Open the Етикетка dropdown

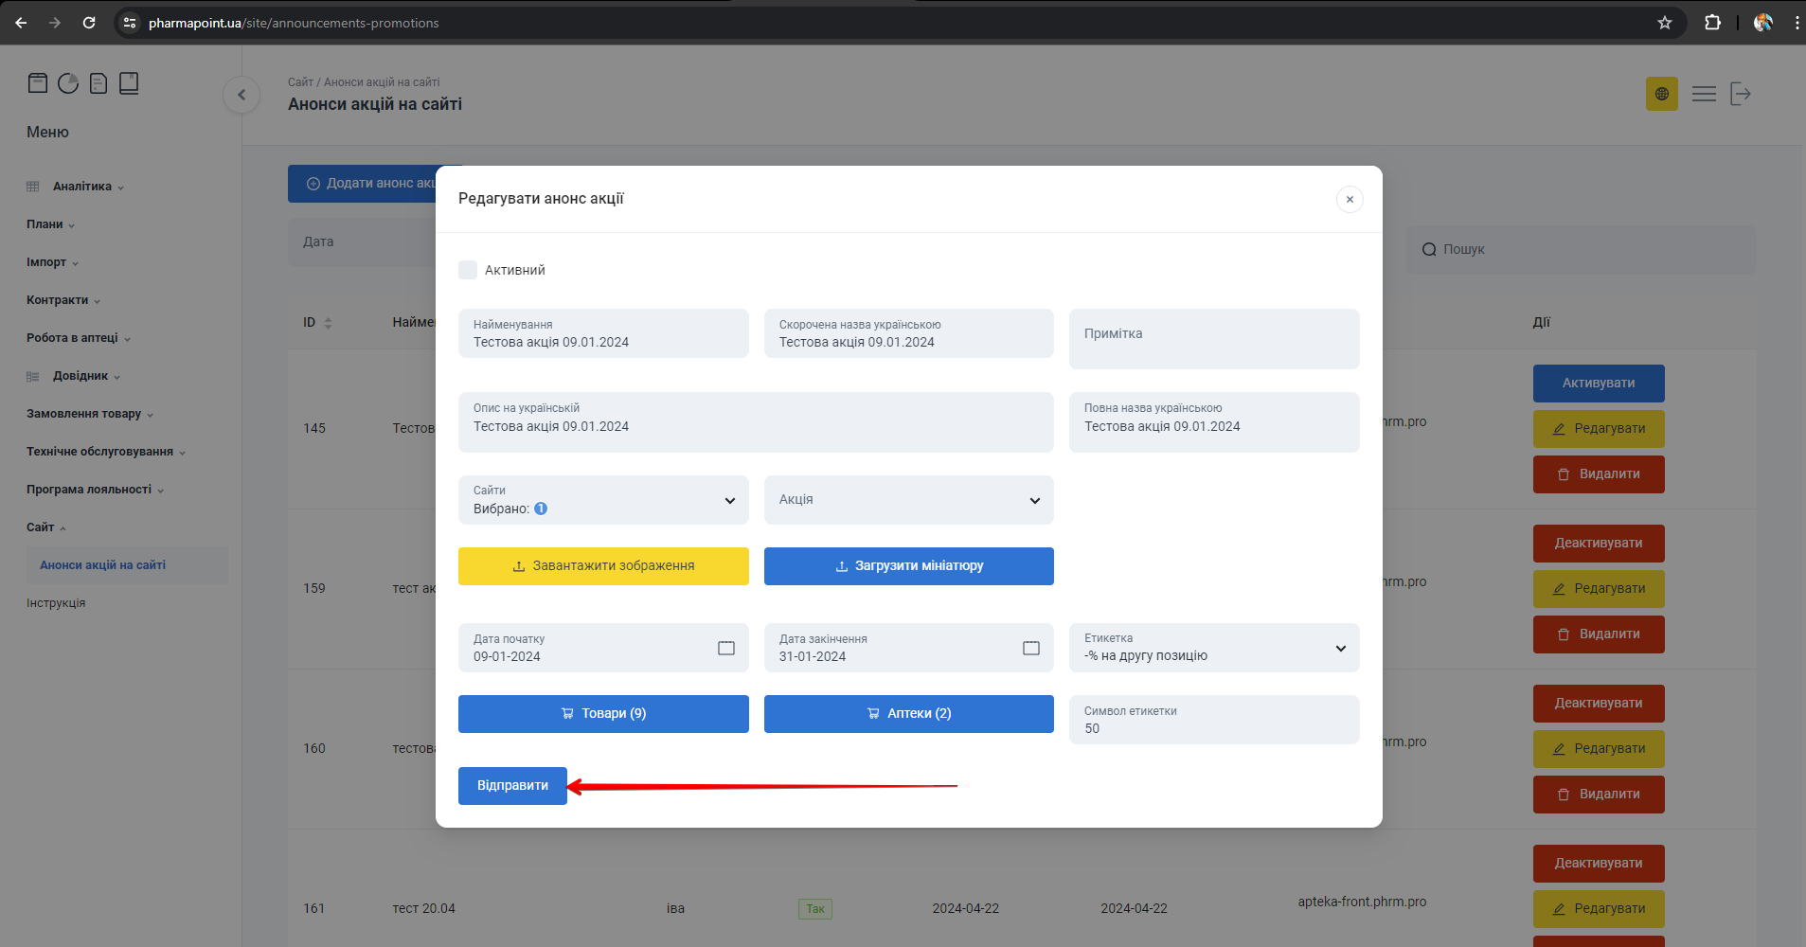(1213, 648)
